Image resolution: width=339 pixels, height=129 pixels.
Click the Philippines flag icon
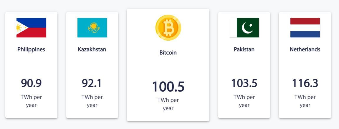pos(31,28)
